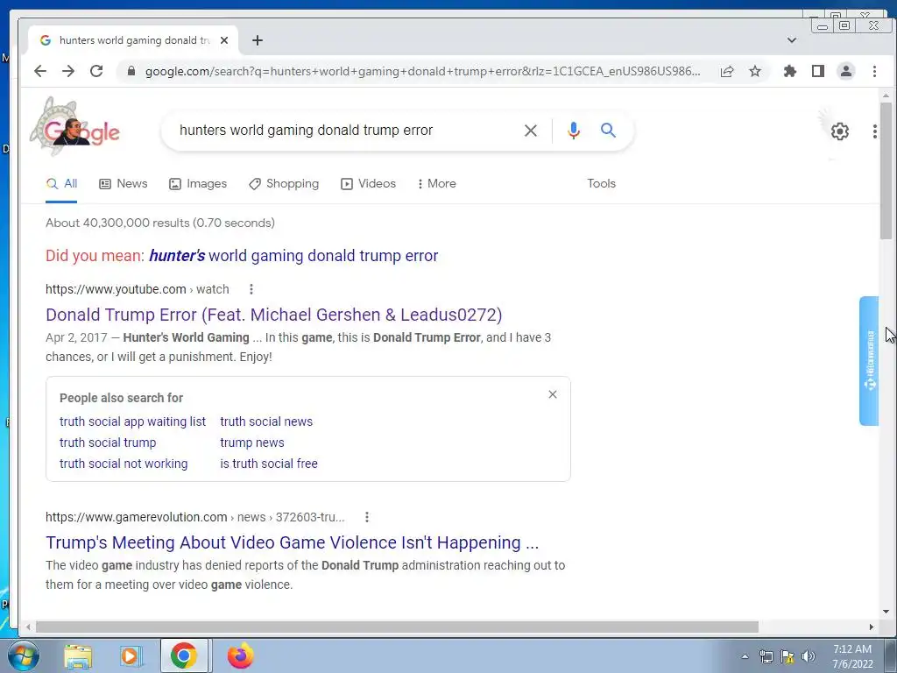Clear the search query text
Screen dimensions: 897x673
click(530, 131)
